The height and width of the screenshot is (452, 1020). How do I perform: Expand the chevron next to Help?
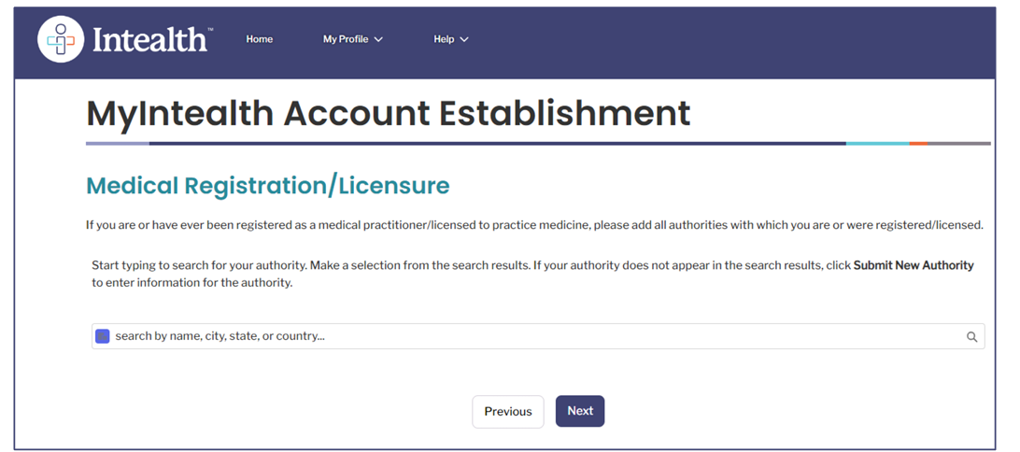click(464, 39)
